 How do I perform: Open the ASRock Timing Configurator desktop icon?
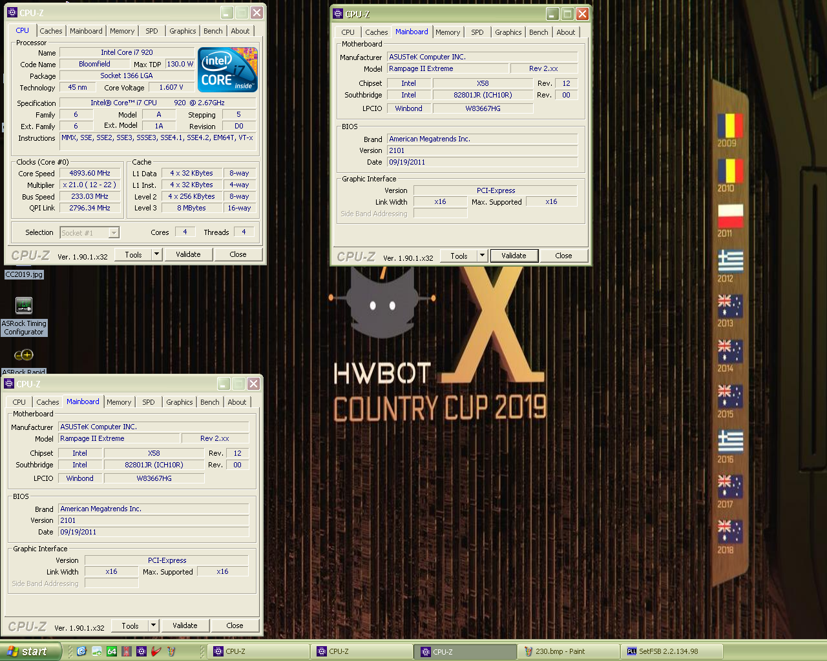24,316
